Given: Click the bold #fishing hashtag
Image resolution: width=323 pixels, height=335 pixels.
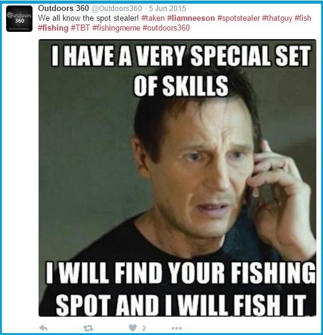Looking at the screenshot, I should pos(53,28).
